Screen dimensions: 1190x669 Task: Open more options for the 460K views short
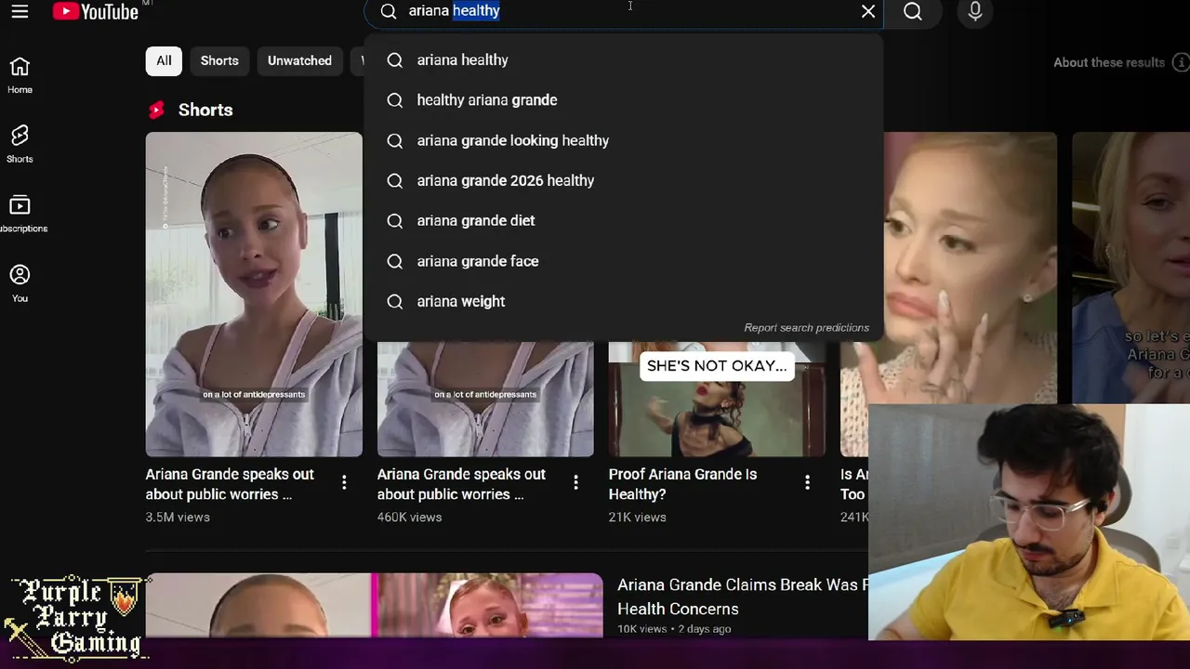click(575, 482)
